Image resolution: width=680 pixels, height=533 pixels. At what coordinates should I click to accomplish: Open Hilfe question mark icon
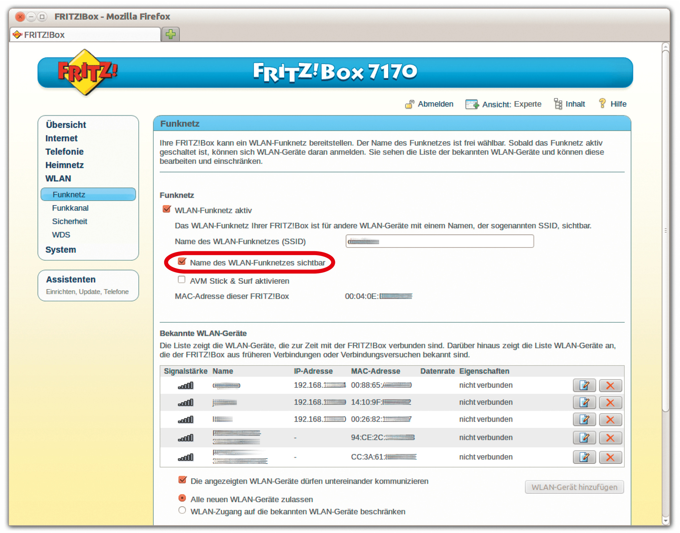[602, 103]
